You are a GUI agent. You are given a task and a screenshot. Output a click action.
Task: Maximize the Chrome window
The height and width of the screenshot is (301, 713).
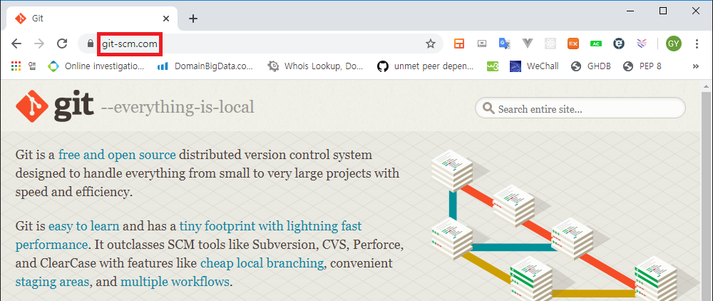coord(663,11)
